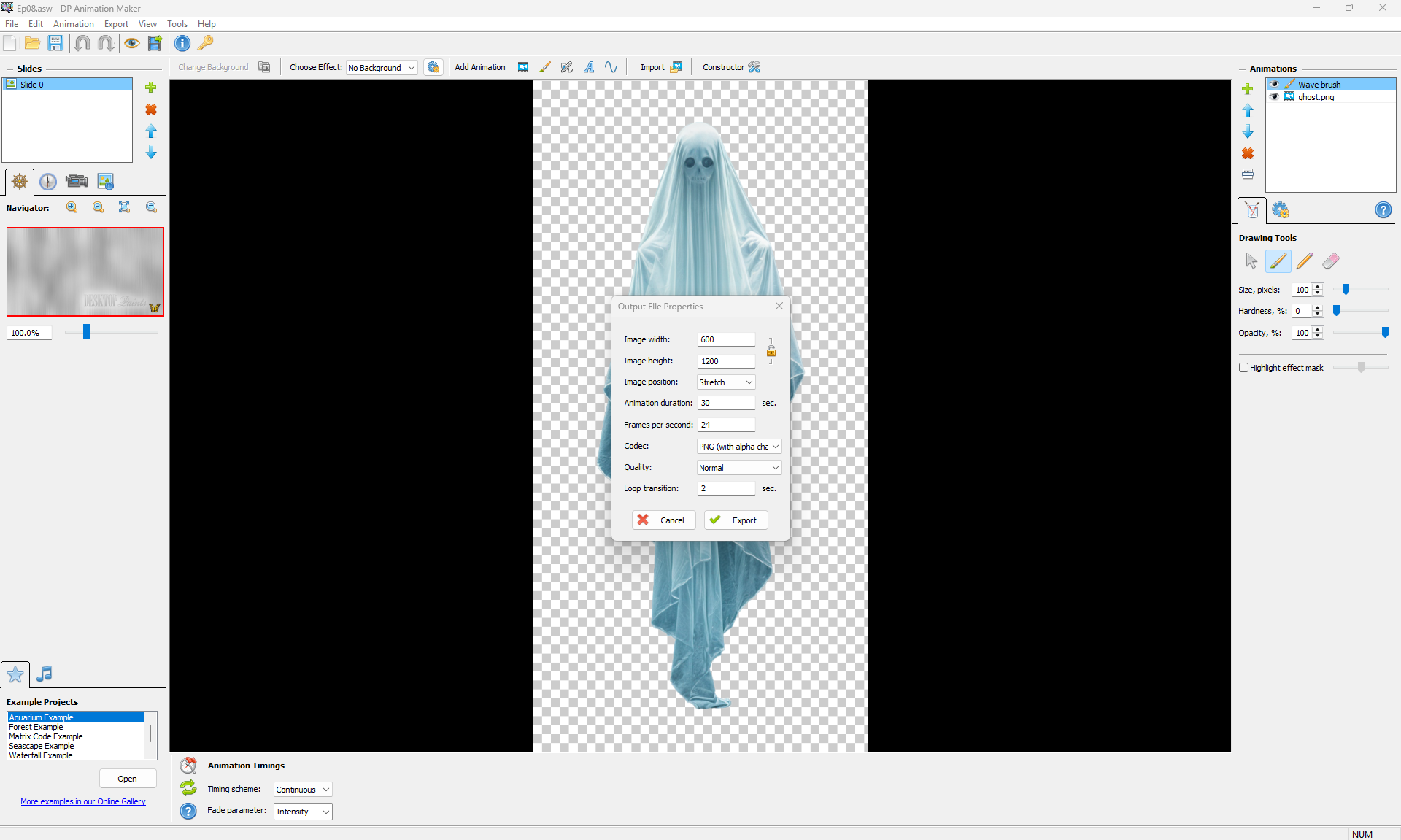Delete selected animation with red X

coord(1248,153)
